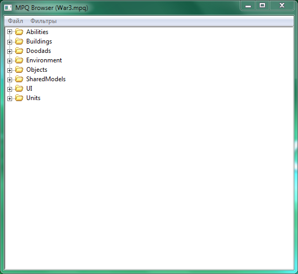
Task: Click the Objects folder icon
Action: [x=19, y=70]
